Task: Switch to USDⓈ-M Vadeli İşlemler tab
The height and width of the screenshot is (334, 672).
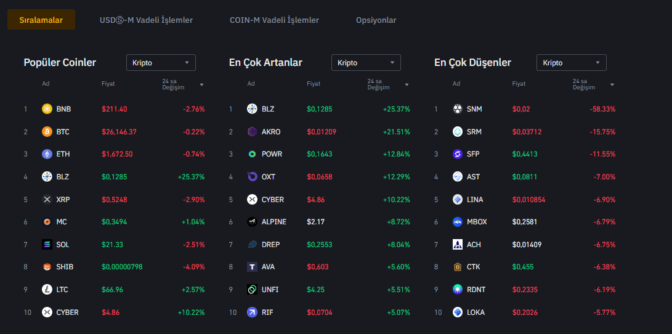Action: pos(146,20)
